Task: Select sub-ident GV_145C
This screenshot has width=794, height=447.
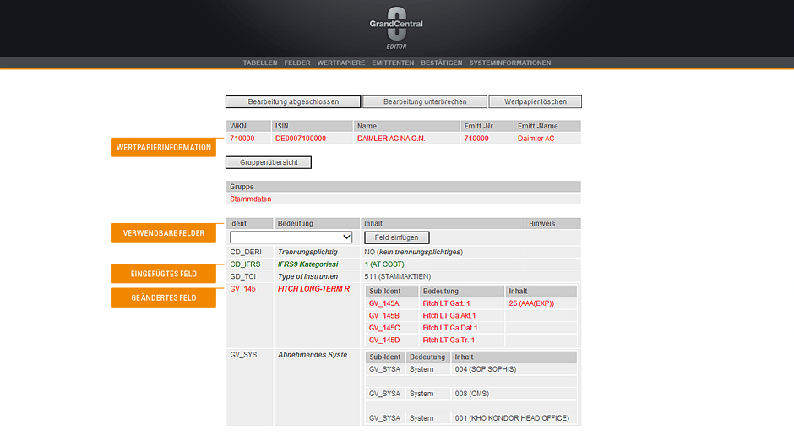Action: (383, 328)
